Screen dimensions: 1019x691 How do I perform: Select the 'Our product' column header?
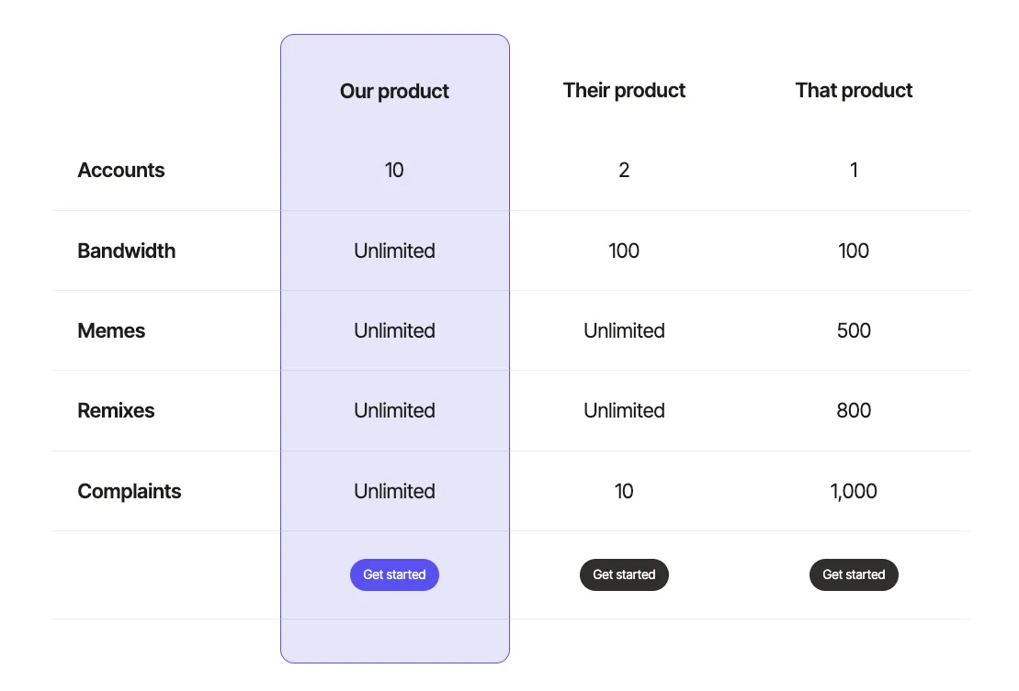(394, 91)
